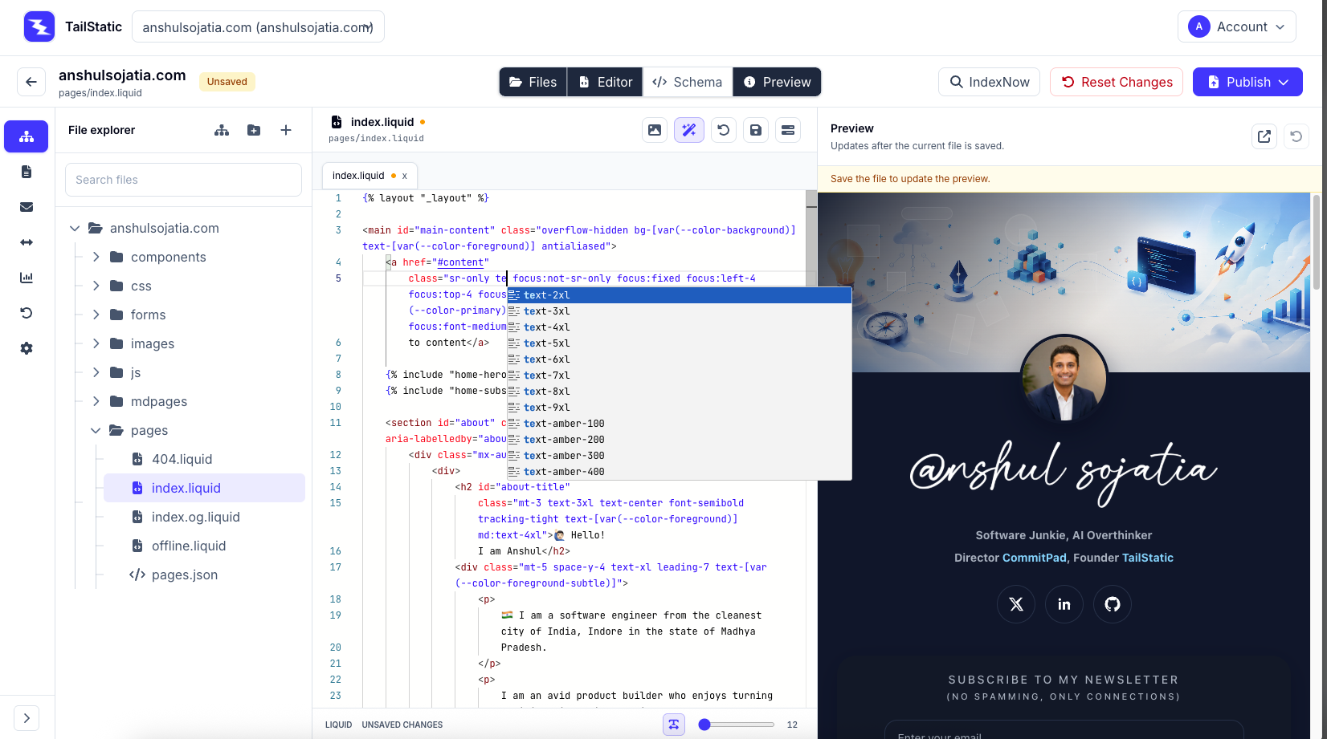The width and height of the screenshot is (1327, 739).
Task: Toggle the magic wand AI tool
Action: 689,130
